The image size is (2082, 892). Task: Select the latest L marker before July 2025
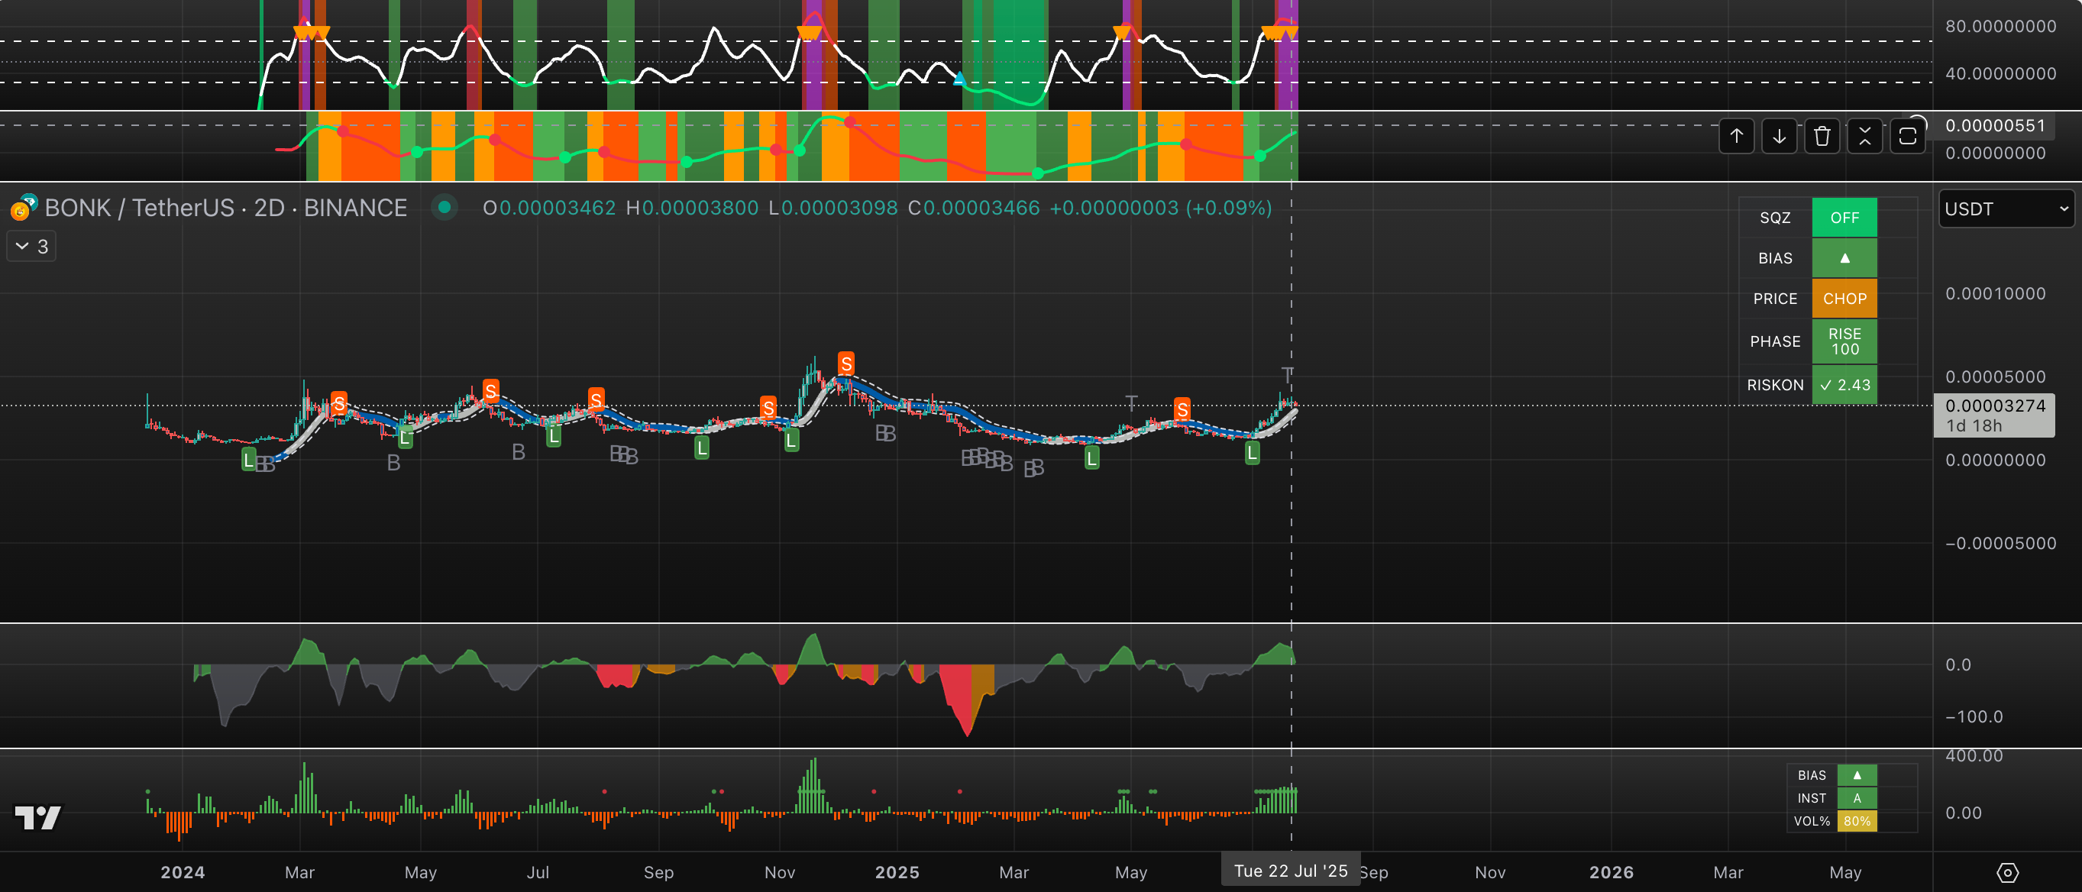tap(1252, 454)
